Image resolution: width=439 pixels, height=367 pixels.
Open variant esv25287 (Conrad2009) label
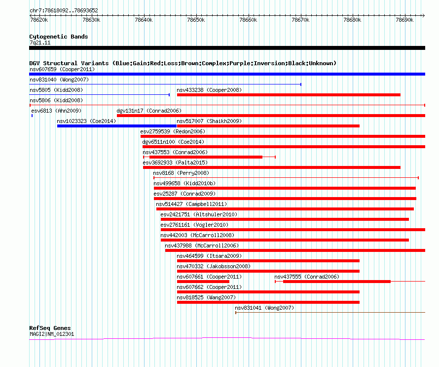click(184, 194)
